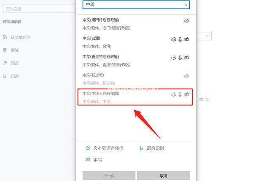Screen dimensions: 271x181
Task: Click handwriting icon for 中文(香港特別行政區)
Action: 186,58
